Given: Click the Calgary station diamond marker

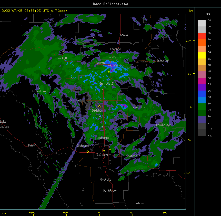Looking at the screenshot, I should (104, 151).
